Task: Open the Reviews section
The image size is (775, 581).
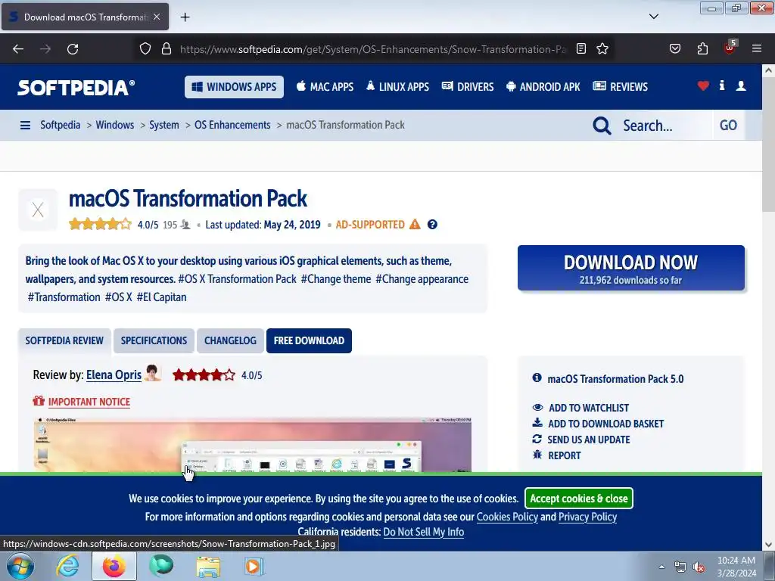Action: pos(621,87)
